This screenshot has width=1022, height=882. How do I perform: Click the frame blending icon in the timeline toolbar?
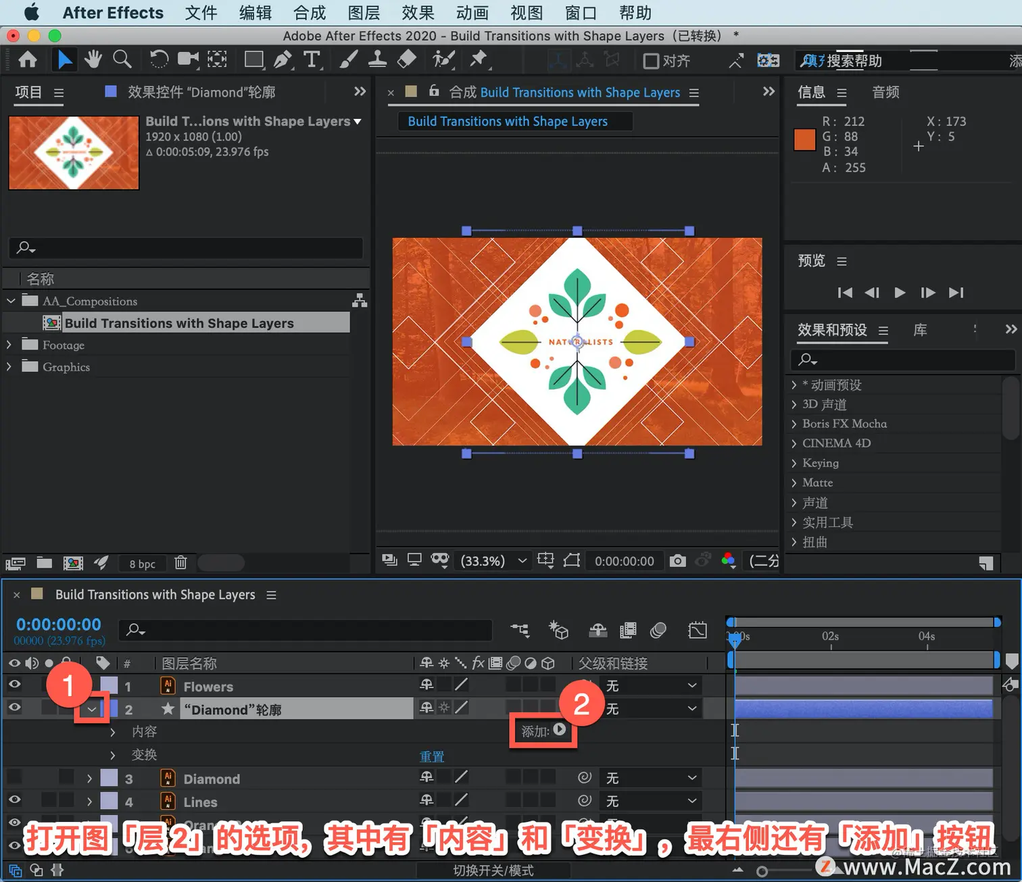point(628,630)
